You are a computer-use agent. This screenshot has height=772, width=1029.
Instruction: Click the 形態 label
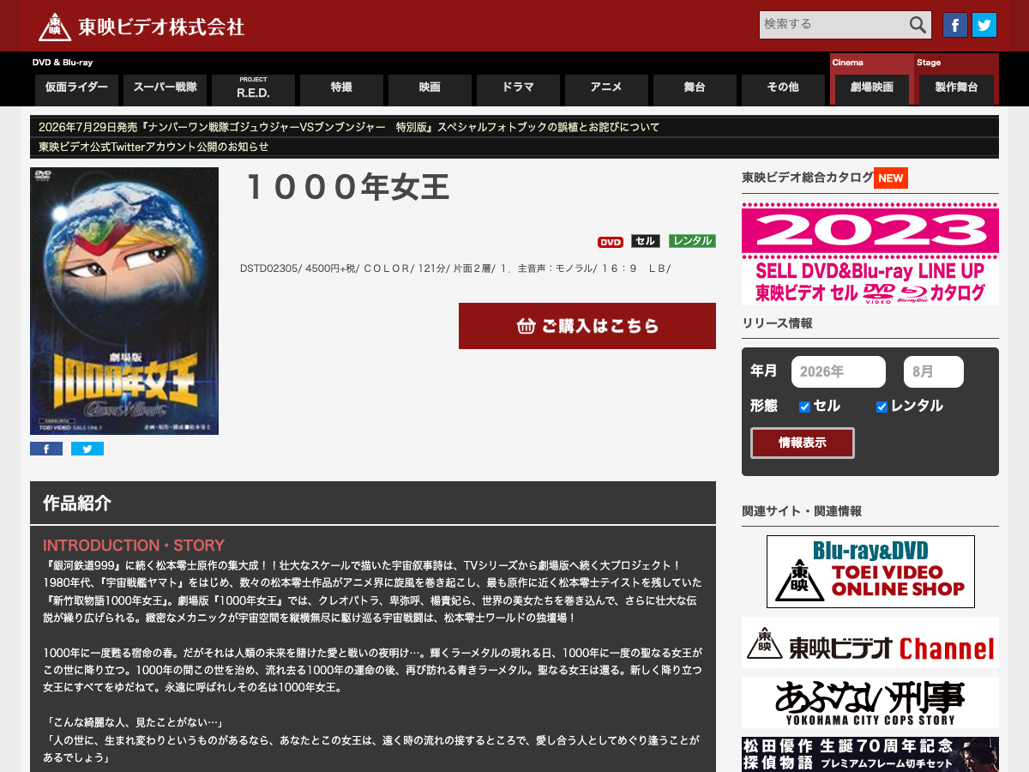pos(764,406)
